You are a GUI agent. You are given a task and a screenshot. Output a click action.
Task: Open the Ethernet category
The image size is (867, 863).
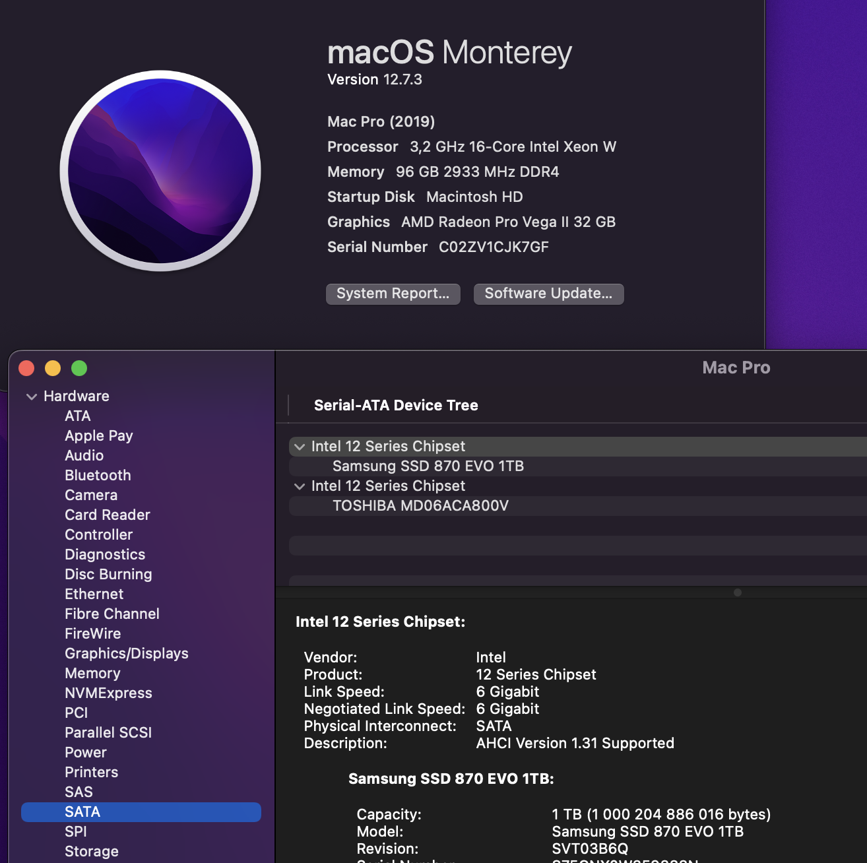[x=94, y=594]
